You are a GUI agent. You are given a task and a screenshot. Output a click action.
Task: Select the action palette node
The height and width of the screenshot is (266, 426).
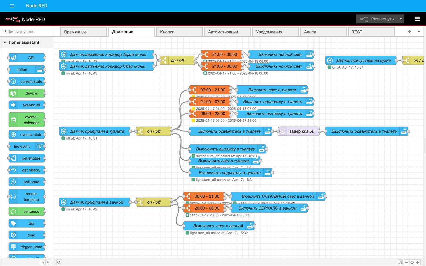pyautogui.click(x=27, y=69)
